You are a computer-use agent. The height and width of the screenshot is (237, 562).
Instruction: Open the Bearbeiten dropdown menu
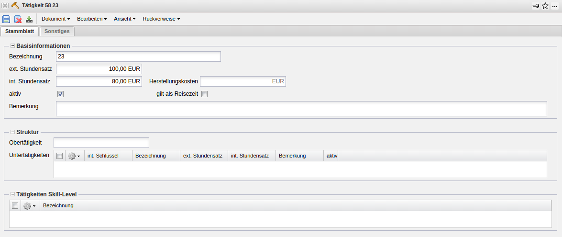92,19
